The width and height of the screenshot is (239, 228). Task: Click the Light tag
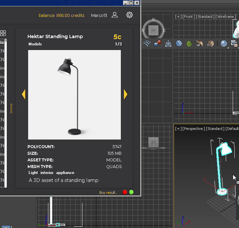33,173
